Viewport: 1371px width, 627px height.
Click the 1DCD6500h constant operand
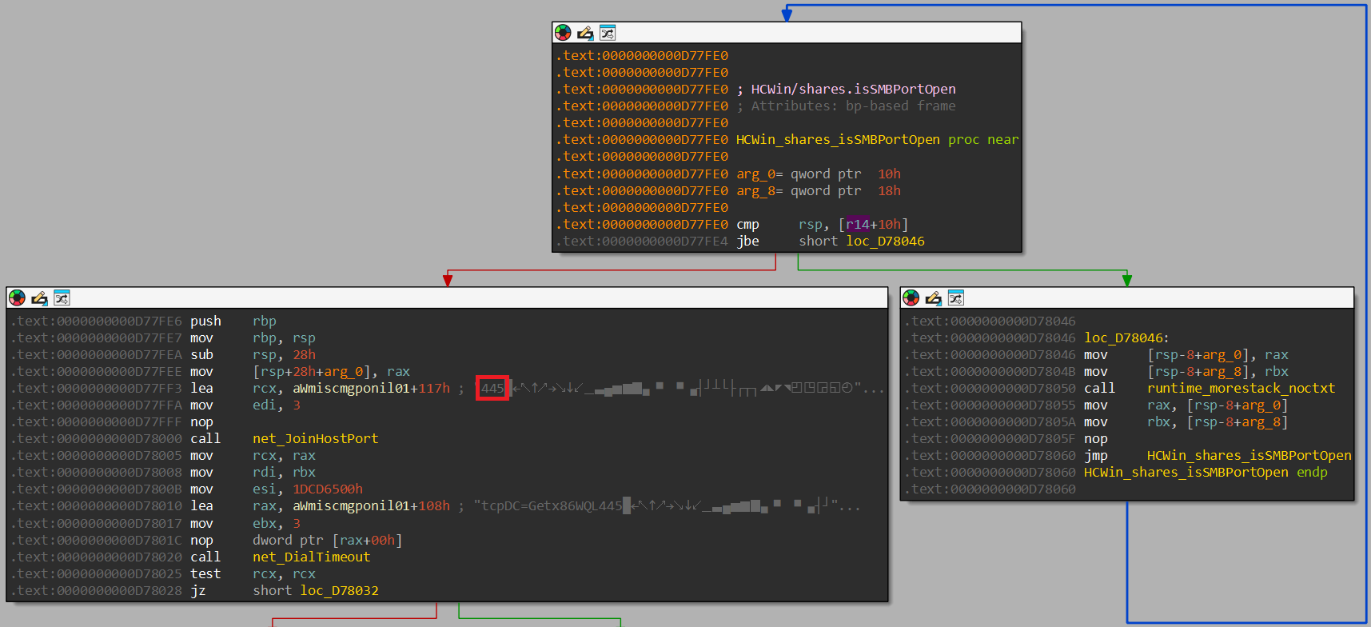pyautogui.click(x=327, y=489)
